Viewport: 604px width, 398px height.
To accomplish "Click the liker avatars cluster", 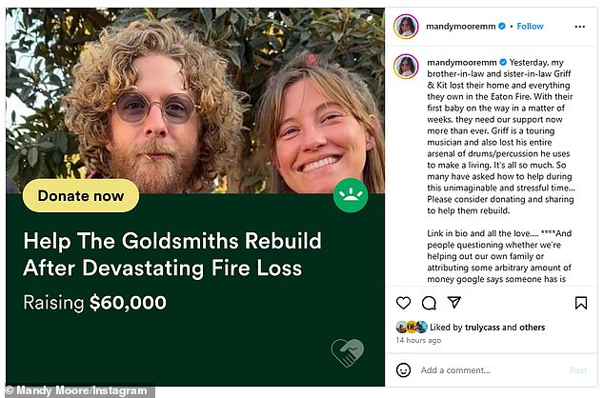I will [x=412, y=328].
